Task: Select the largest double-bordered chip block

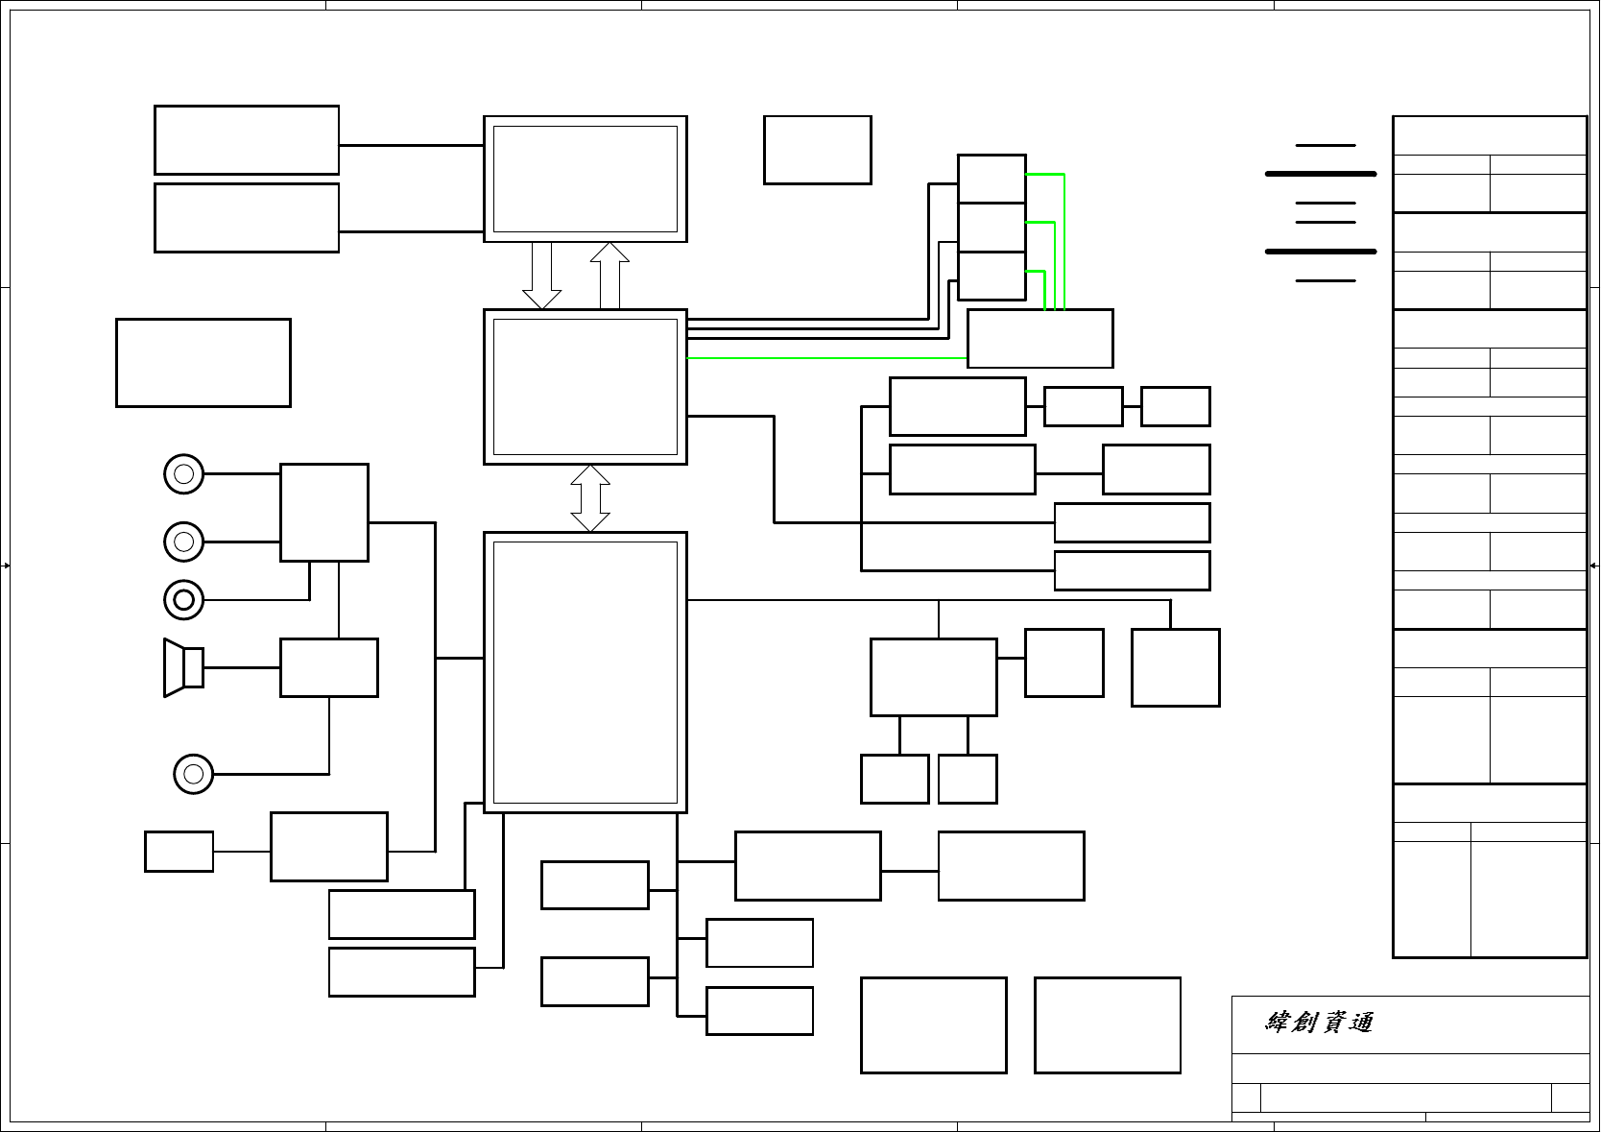Action: tap(585, 672)
